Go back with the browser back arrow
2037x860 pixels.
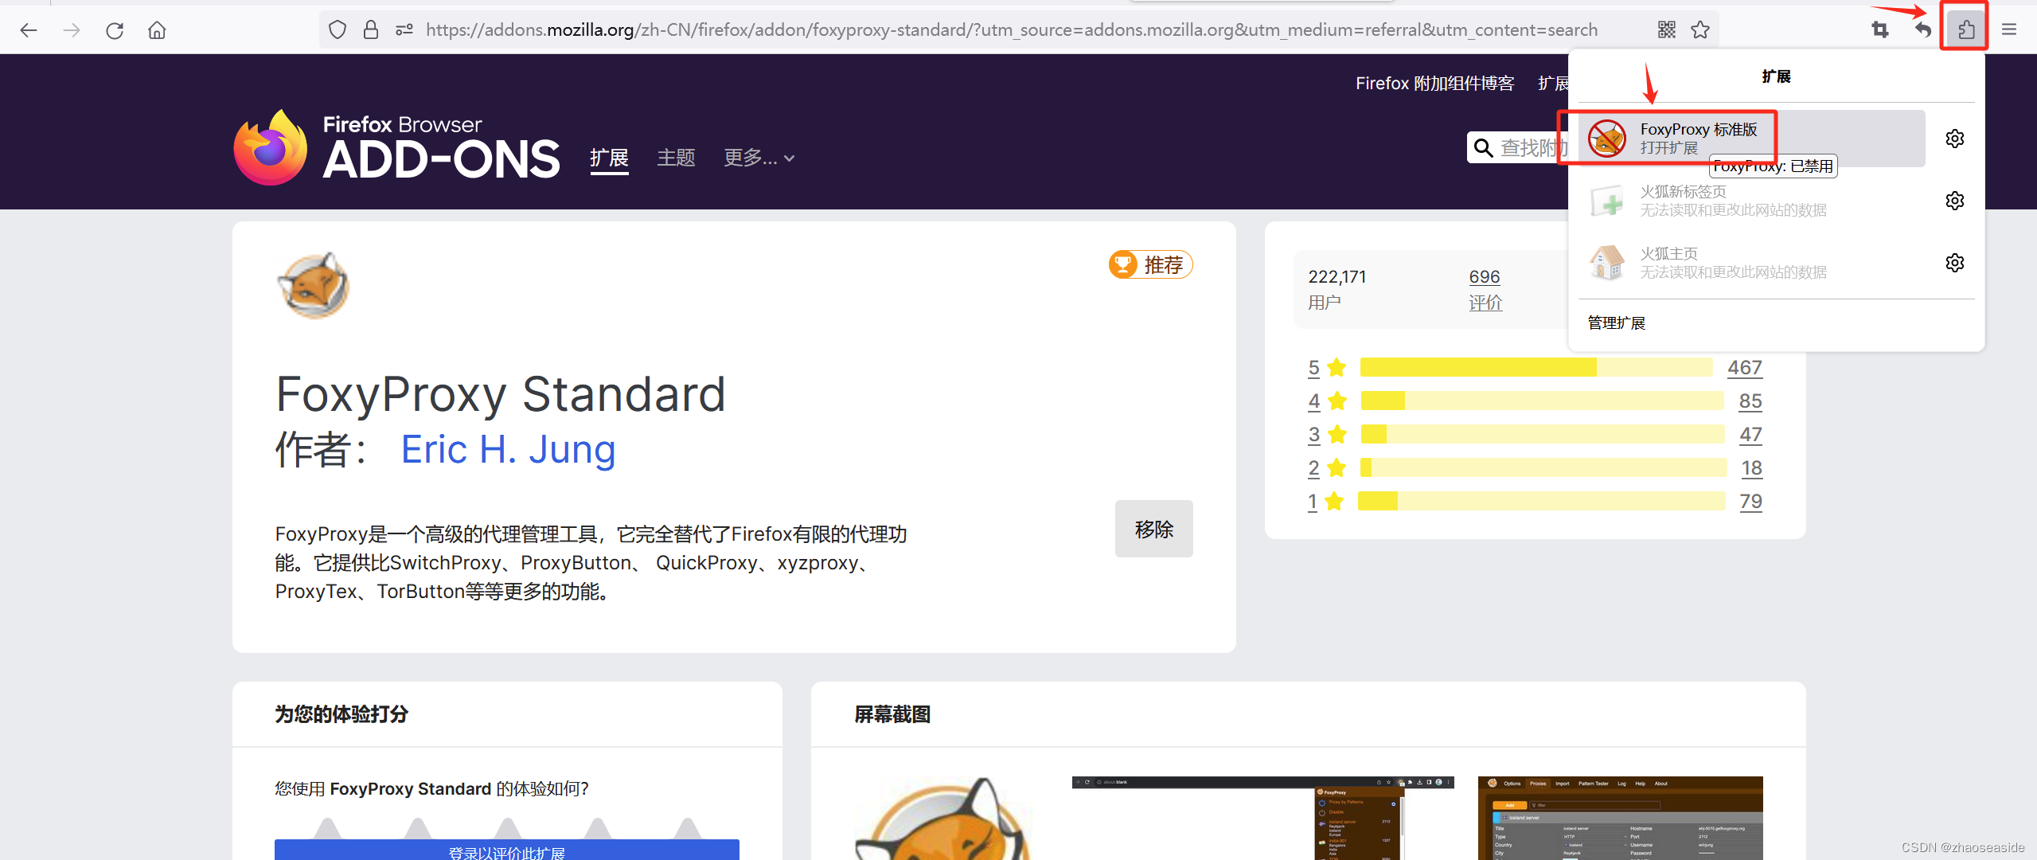(29, 30)
